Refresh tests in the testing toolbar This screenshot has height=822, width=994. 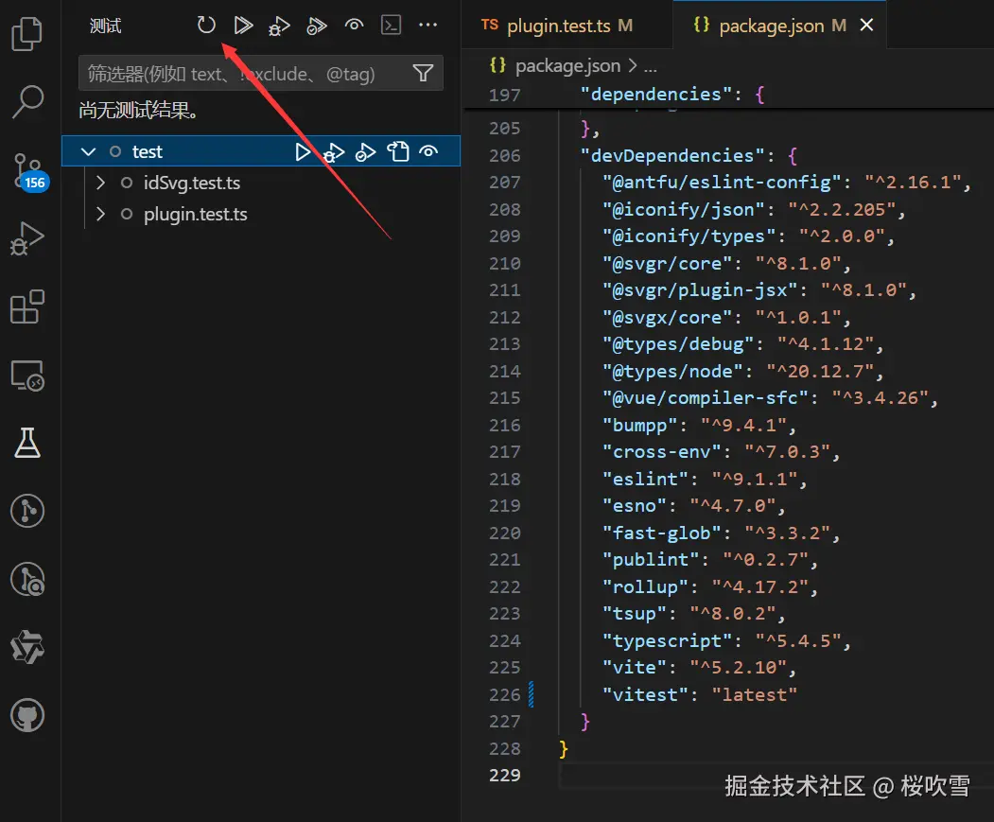pyautogui.click(x=206, y=26)
